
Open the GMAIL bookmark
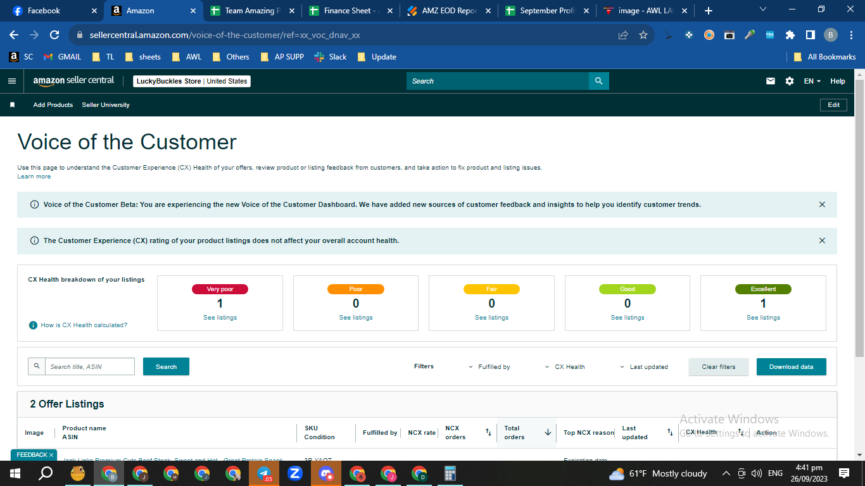[x=63, y=57]
